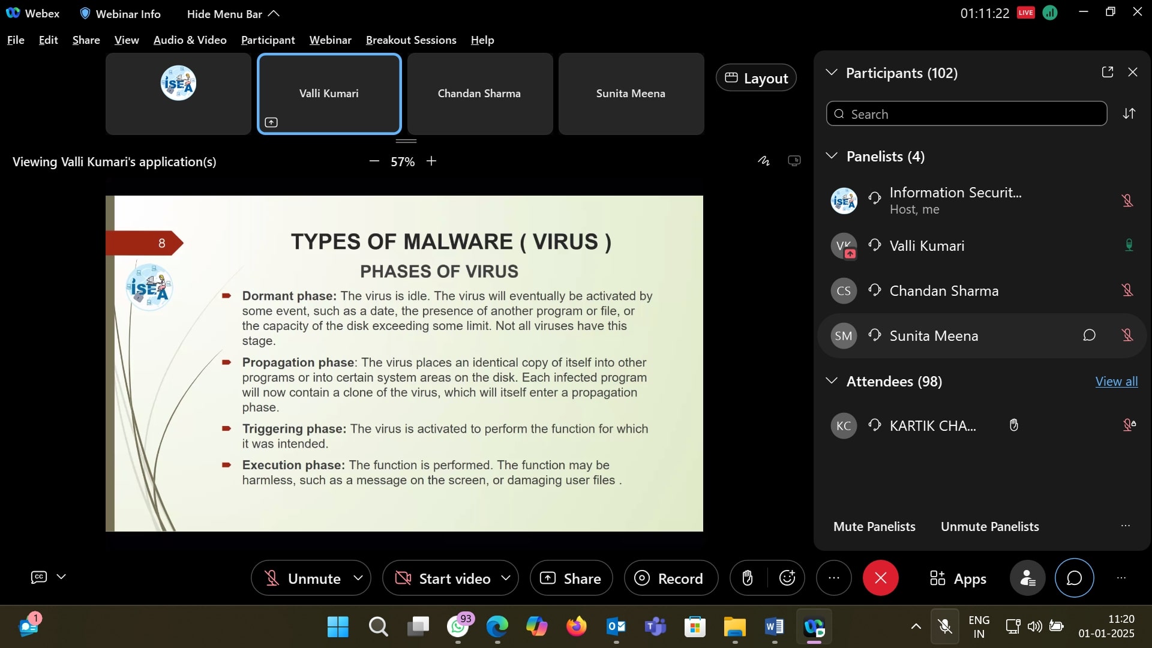
Task: Open the Breakout Sessions menu
Action: 411,40
